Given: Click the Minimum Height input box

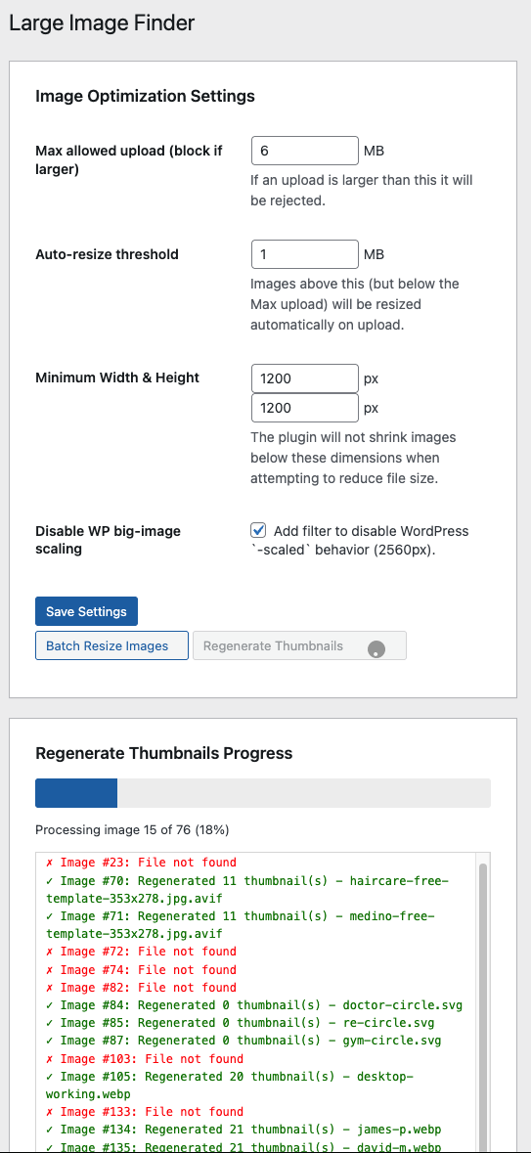Looking at the screenshot, I should [x=304, y=408].
